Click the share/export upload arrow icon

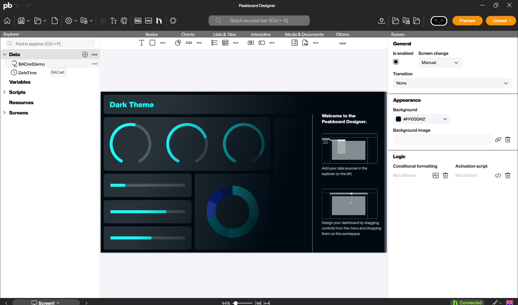(381, 21)
